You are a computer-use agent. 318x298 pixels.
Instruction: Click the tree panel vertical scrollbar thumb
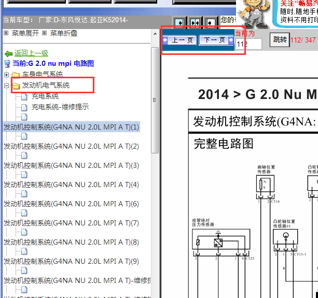pos(155,100)
